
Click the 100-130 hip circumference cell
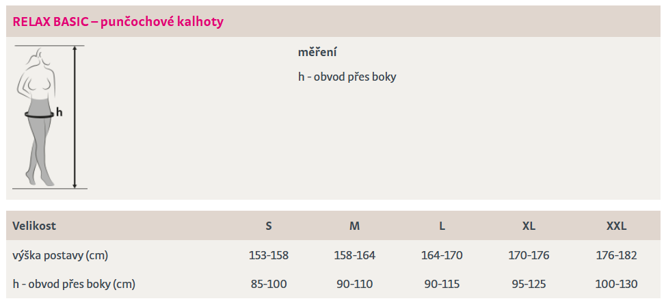click(x=616, y=284)
